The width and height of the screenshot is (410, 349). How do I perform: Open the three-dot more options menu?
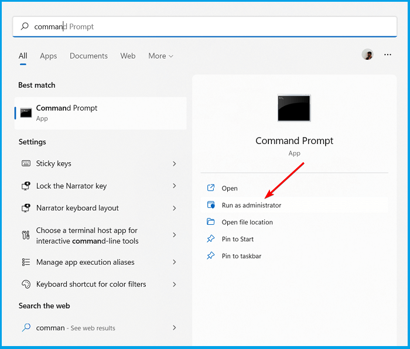[x=387, y=54]
